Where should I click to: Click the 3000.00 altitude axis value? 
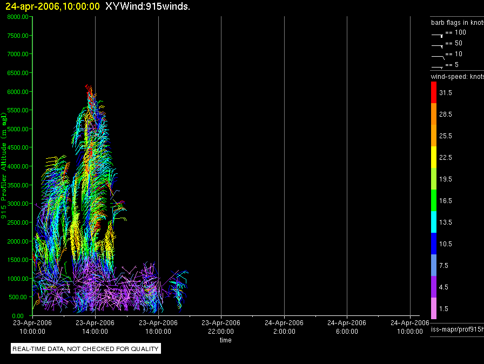(18, 204)
